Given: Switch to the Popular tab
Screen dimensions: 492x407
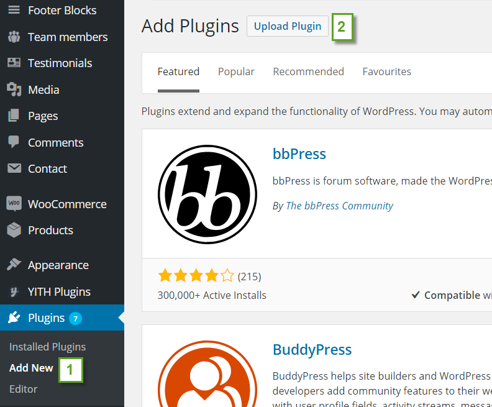Looking at the screenshot, I should coord(236,71).
